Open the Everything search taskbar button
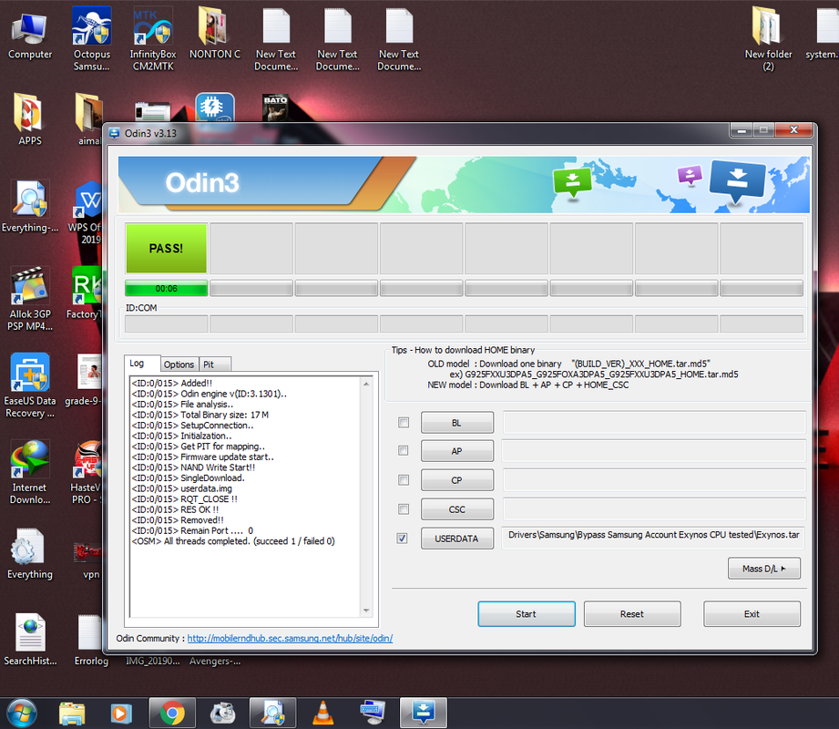This screenshot has width=839, height=729. coord(272,714)
